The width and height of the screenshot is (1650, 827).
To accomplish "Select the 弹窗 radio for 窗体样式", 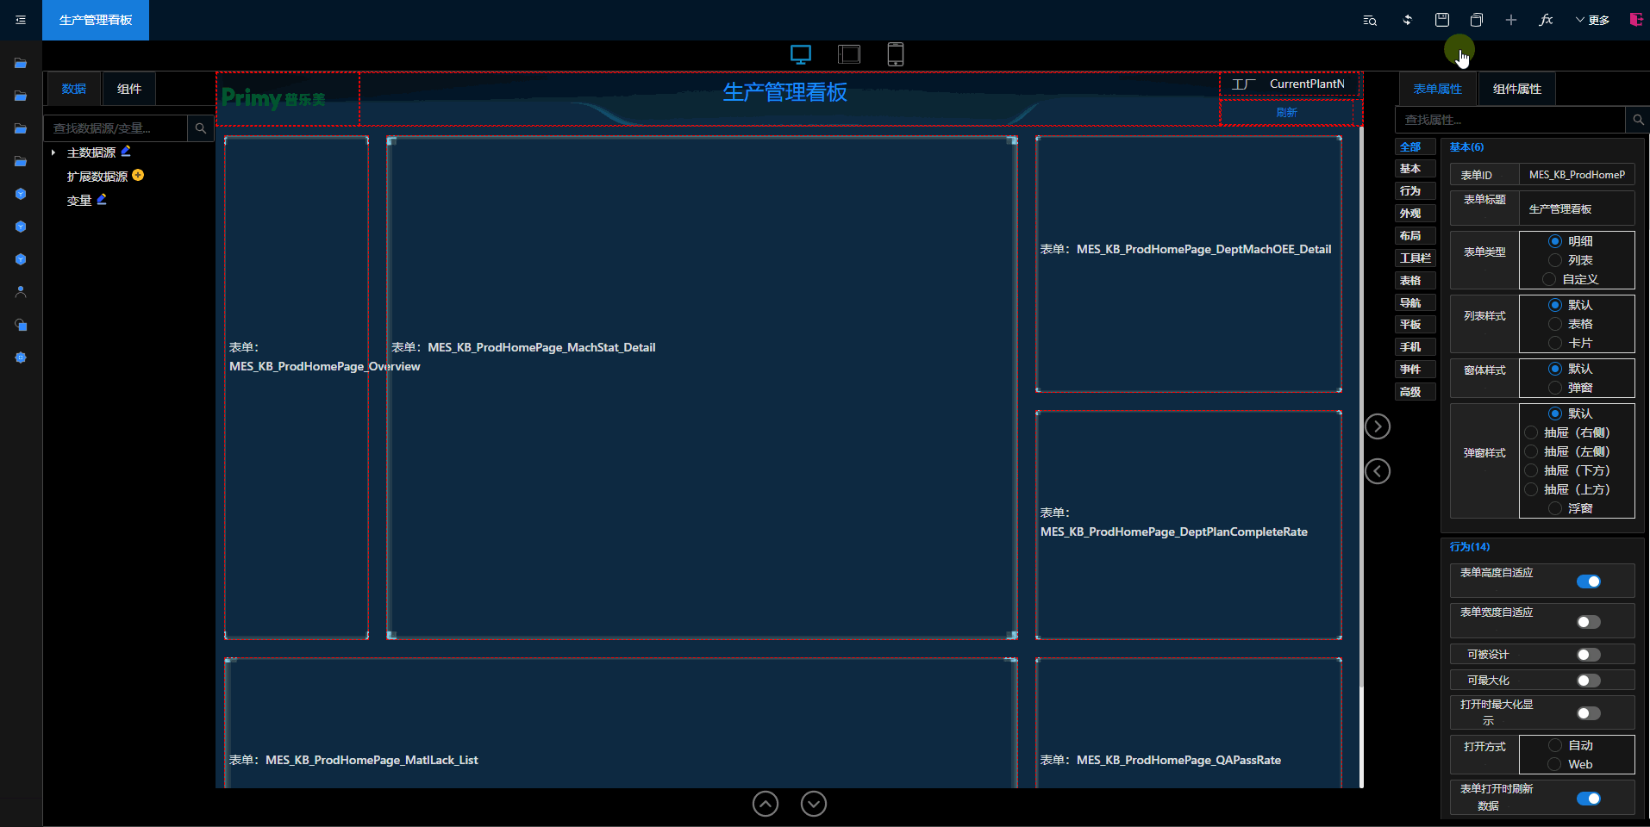I will [x=1555, y=388].
